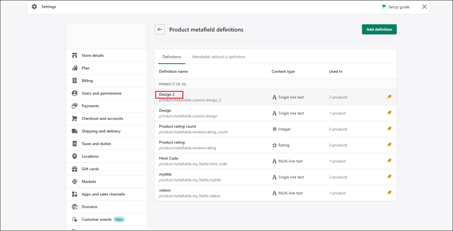Image resolution: width=453 pixels, height=231 pixels.
Task: Click the Integer content type cell
Action: coord(281,129)
